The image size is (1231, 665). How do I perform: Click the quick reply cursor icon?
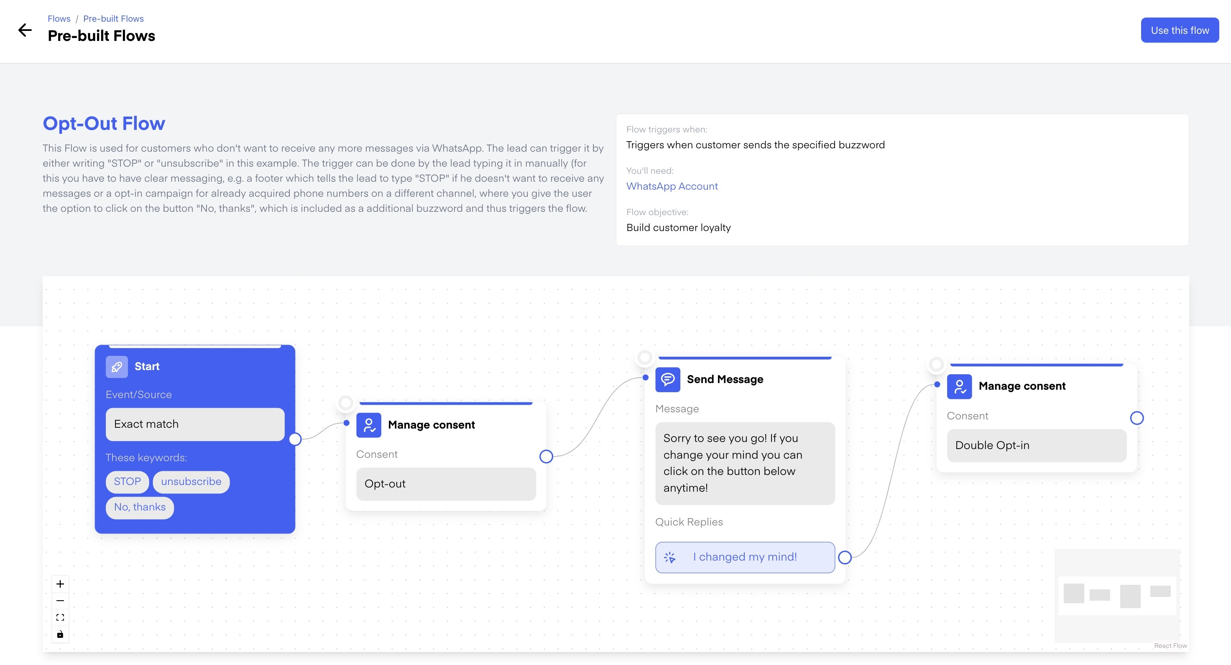point(670,557)
